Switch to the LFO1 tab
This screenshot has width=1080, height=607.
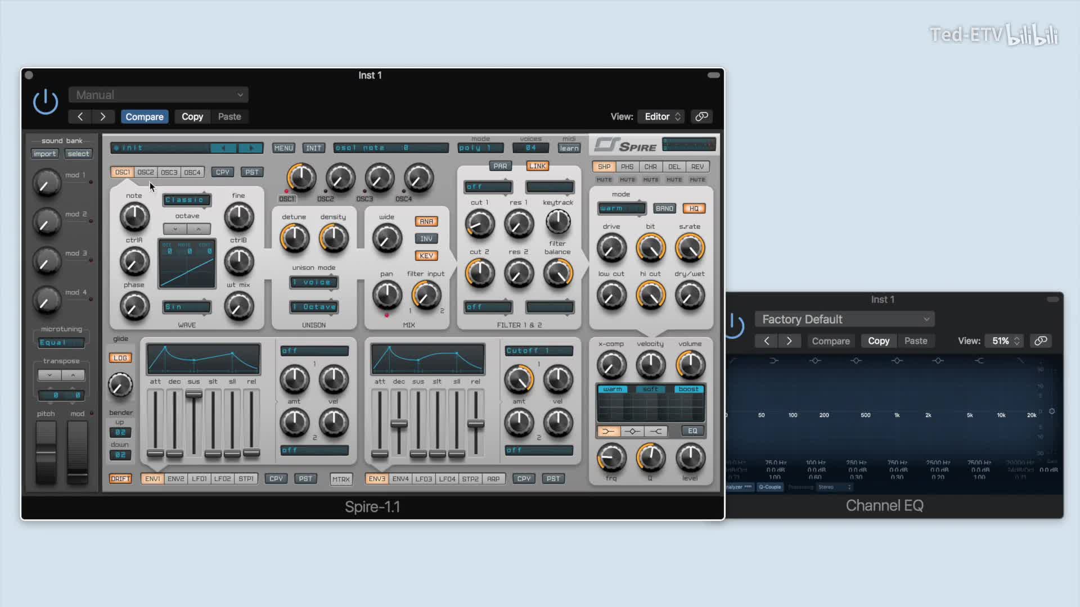(x=199, y=479)
